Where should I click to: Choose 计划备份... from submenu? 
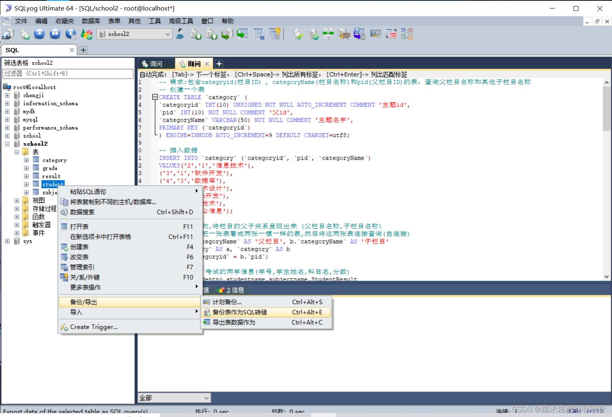coord(267,302)
